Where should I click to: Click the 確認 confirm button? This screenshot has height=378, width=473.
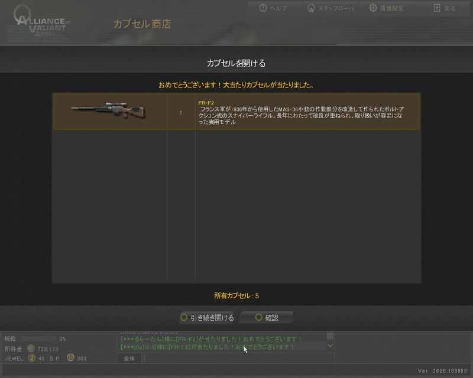pos(267,317)
